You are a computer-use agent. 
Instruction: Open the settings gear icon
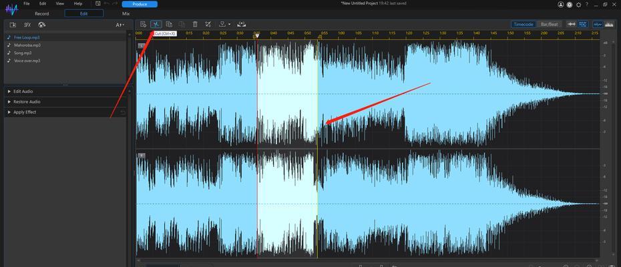[x=579, y=5]
